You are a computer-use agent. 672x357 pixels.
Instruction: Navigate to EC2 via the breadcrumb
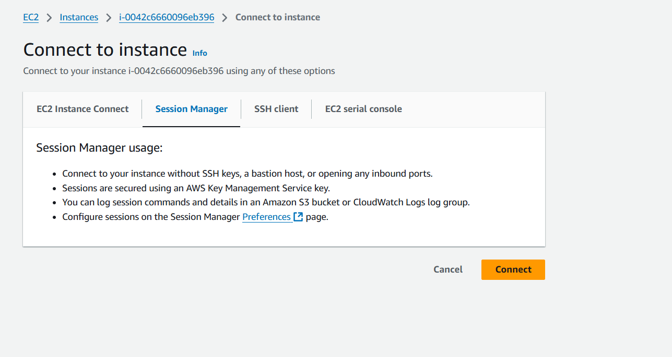point(31,17)
